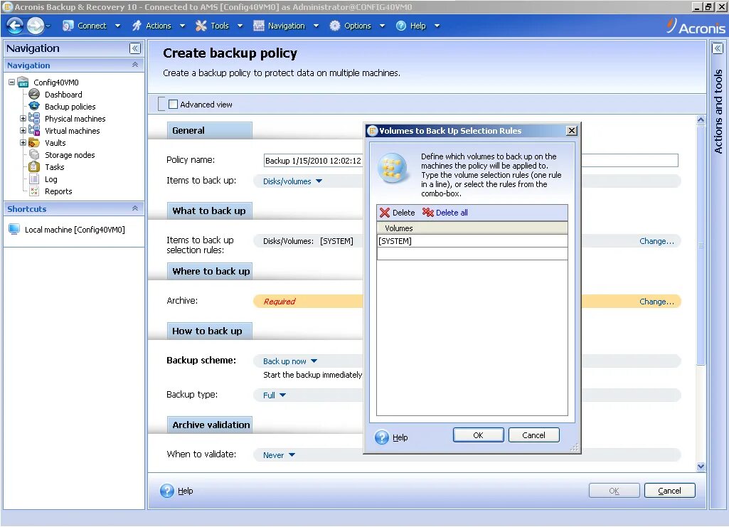Click the Help question mark toolbar icon

(400, 26)
